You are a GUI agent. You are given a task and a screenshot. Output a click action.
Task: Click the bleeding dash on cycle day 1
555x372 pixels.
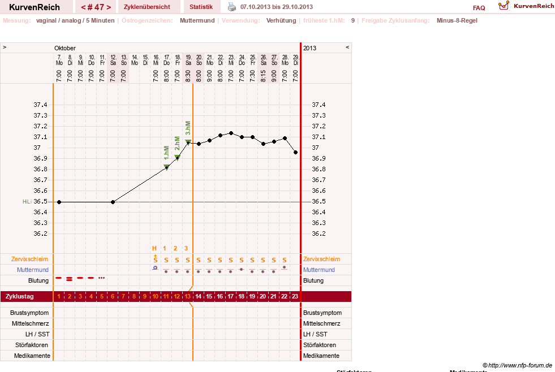(x=59, y=278)
